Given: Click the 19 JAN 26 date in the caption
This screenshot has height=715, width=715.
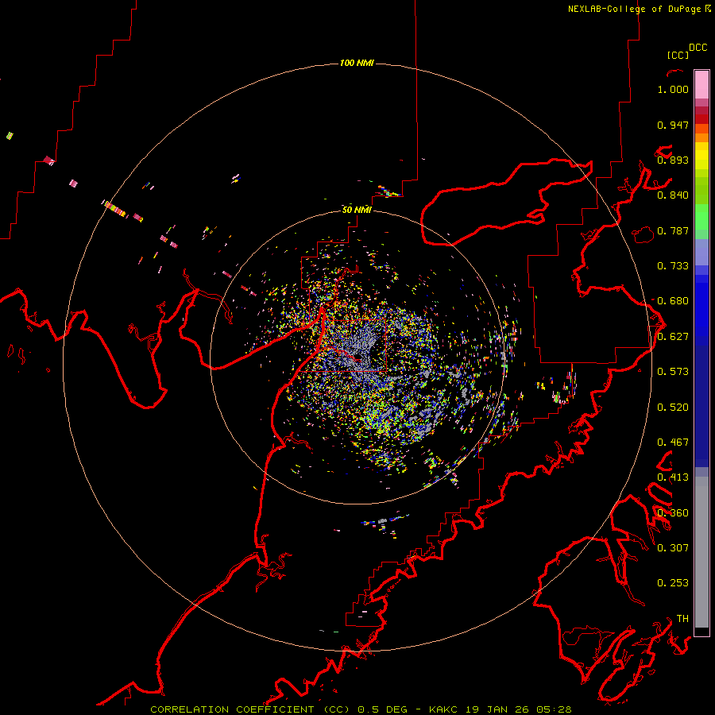Looking at the screenshot, I should tap(498, 709).
